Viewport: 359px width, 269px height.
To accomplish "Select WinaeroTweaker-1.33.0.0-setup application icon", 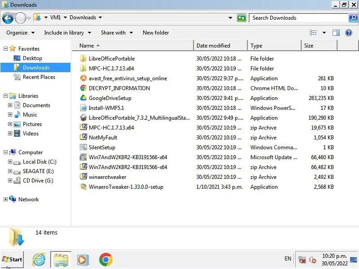I will coord(83,187).
